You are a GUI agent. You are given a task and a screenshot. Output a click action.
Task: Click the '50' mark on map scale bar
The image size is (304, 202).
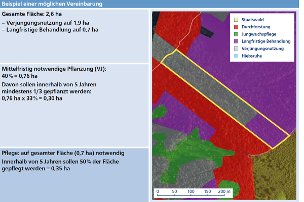click(174, 191)
